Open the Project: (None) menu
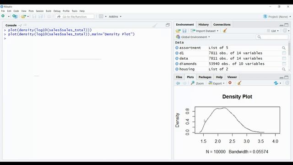Viewport: 293px width, 165px height. [x=277, y=16]
